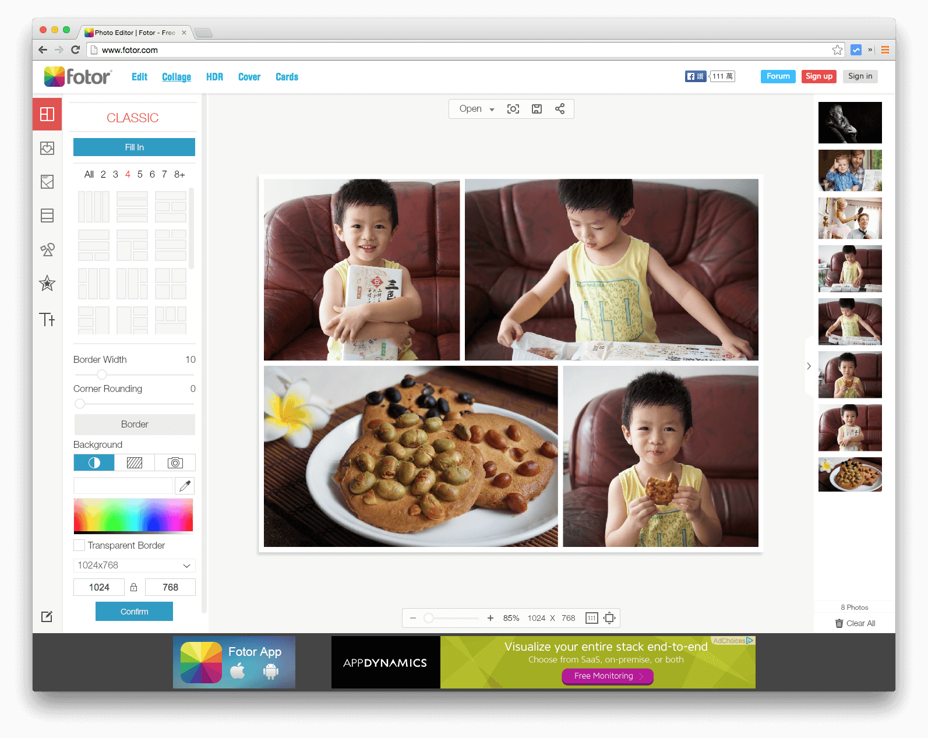This screenshot has width=928, height=738.
Task: Select the black and white portrait thumbnail
Action: click(x=850, y=122)
